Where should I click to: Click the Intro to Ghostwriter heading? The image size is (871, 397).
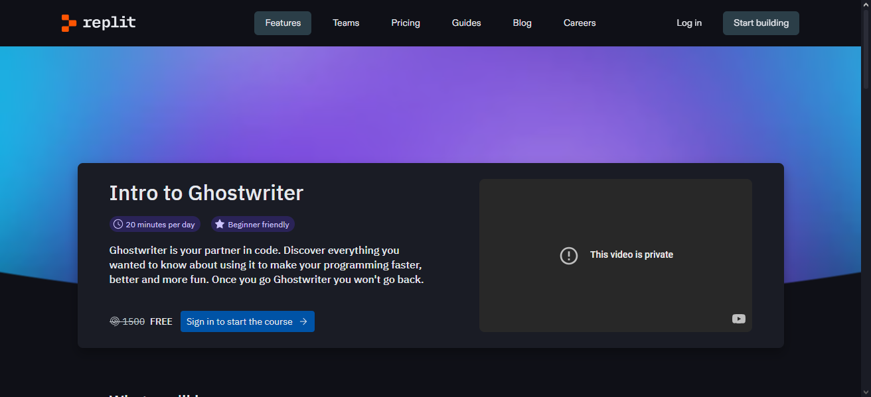[x=206, y=193]
